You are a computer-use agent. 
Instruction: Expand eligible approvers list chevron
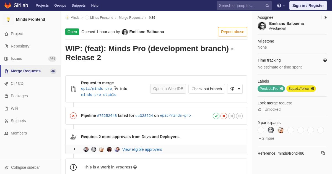coord(74,149)
